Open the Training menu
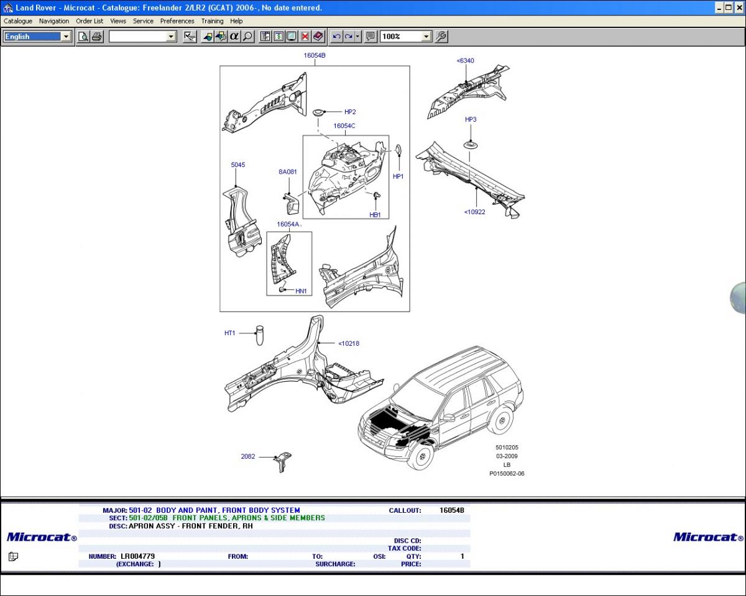The width and height of the screenshot is (746, 596). (212, 21)
